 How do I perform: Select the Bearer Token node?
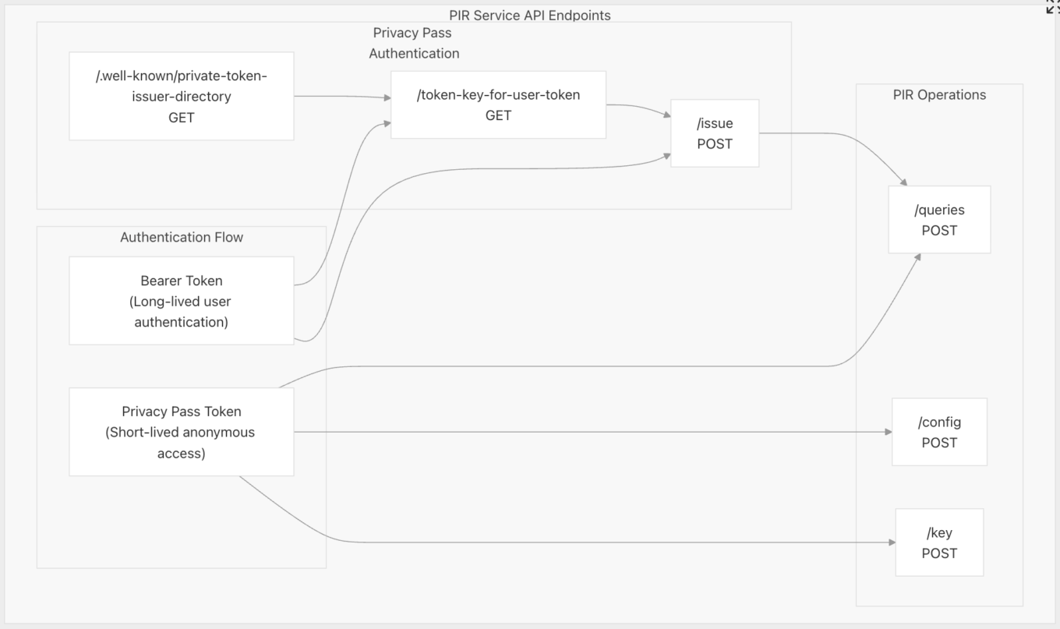181,301
